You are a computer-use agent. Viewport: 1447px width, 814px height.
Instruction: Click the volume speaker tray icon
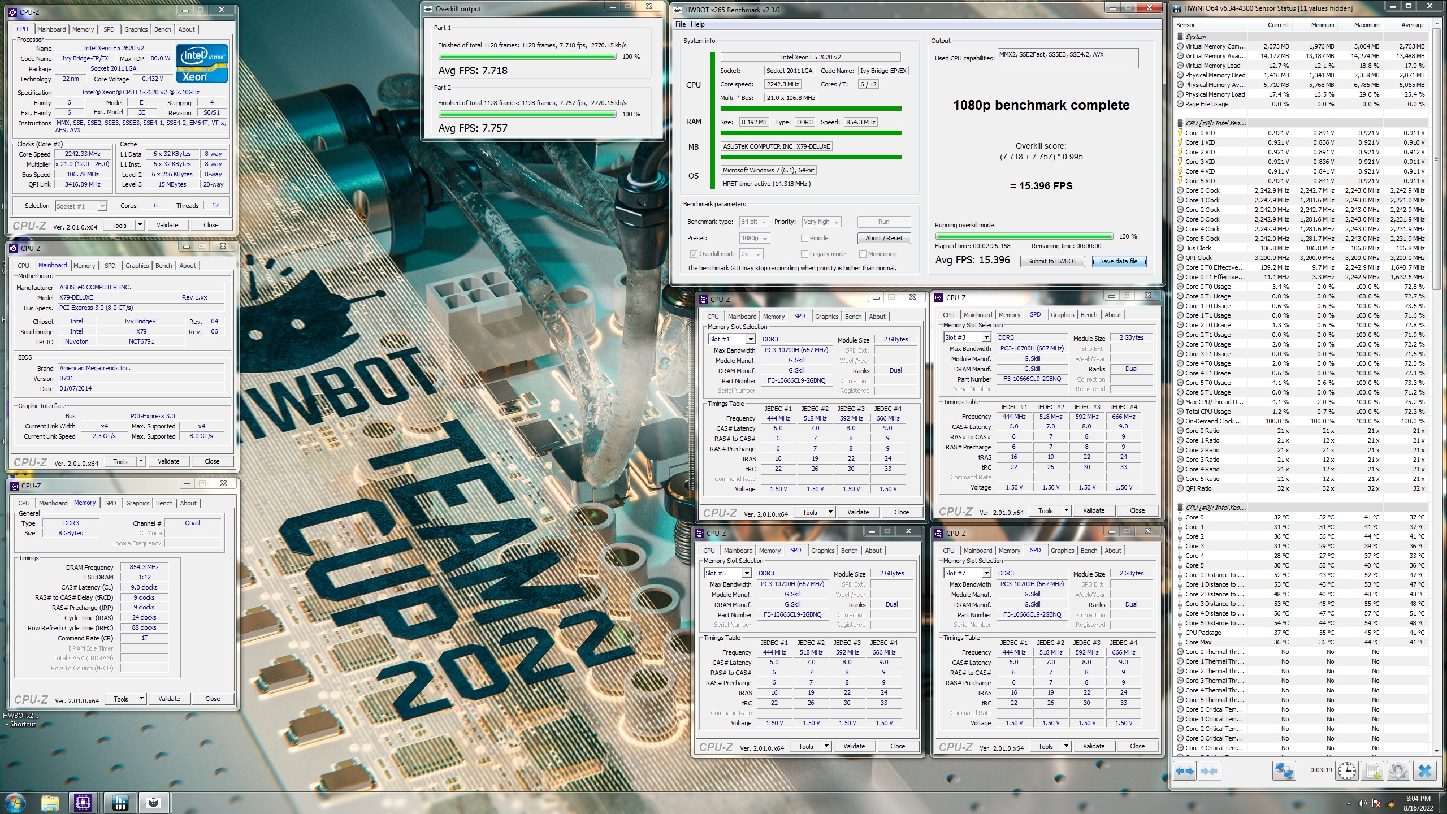point(1363,803)
